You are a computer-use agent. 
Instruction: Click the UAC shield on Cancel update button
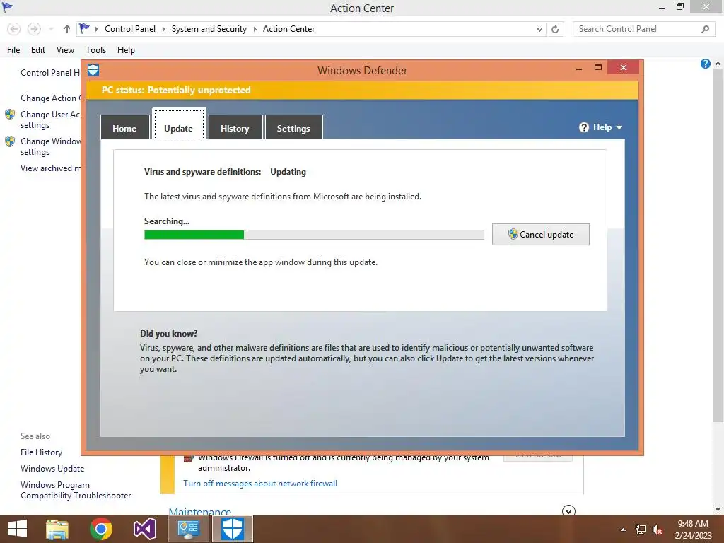coord(513,234)
